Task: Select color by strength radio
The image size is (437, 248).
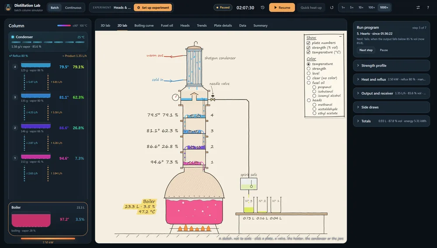Action: click(x=309, y=69)
